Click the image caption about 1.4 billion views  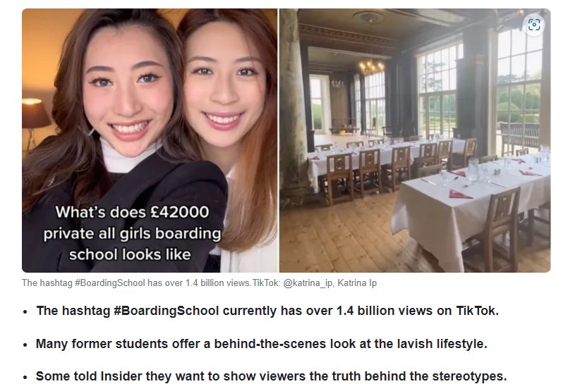coord(199,283)
